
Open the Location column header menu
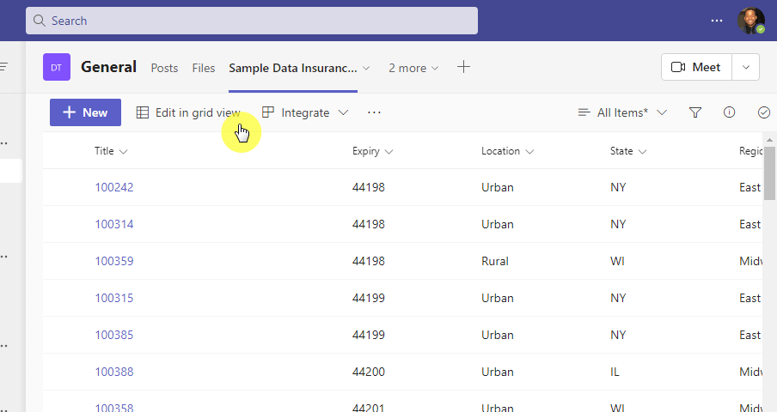tap(507, 151)
